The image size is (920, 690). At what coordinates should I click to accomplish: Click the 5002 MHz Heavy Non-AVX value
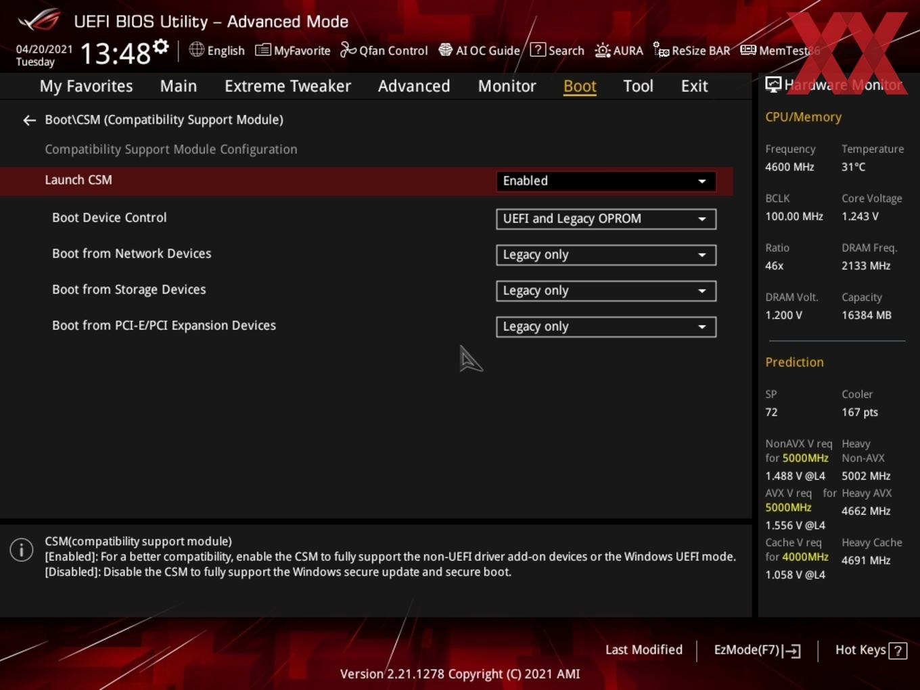866,476
